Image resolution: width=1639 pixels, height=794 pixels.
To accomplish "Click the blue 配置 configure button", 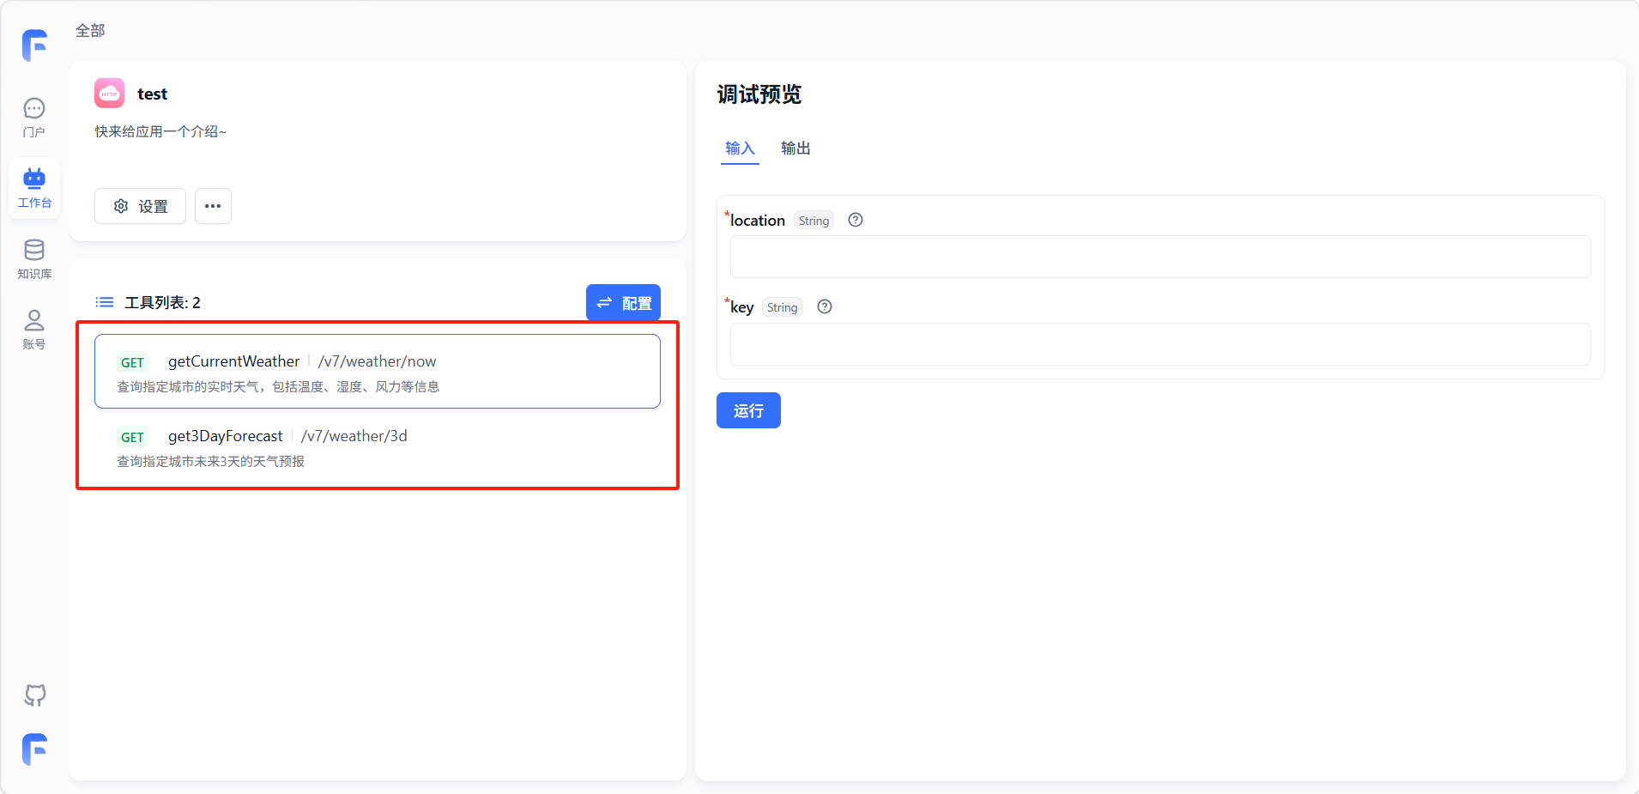I will click(x=623, y=303).
